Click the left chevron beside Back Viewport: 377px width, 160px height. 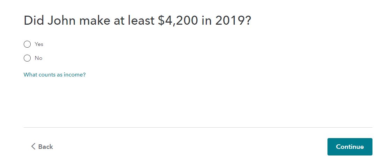click(x=33, y=146)
